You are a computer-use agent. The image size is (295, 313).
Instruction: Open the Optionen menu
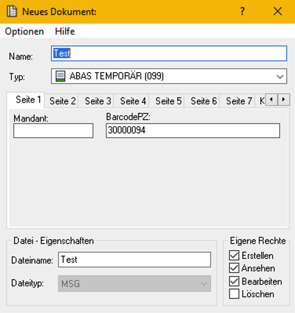click(24, 31)
